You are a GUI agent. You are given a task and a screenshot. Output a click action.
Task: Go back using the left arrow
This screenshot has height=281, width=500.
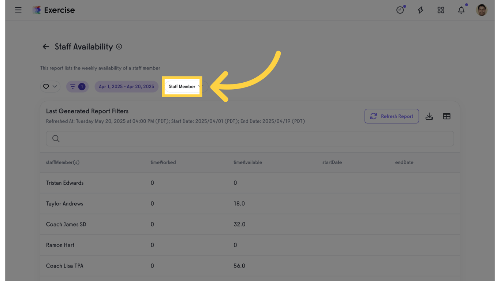[x=46, y=47]
